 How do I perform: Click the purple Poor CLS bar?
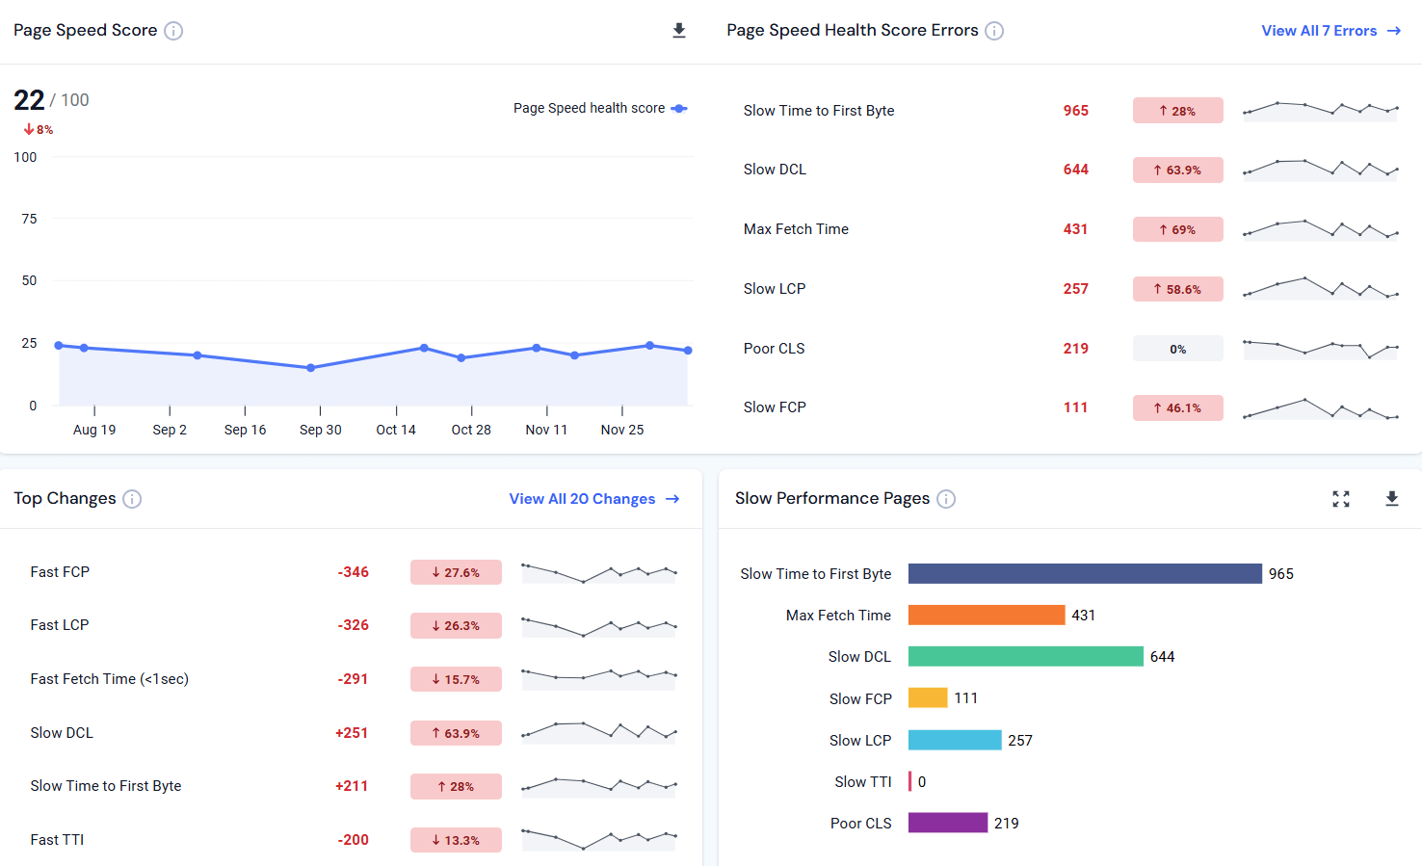coord(948,823)
